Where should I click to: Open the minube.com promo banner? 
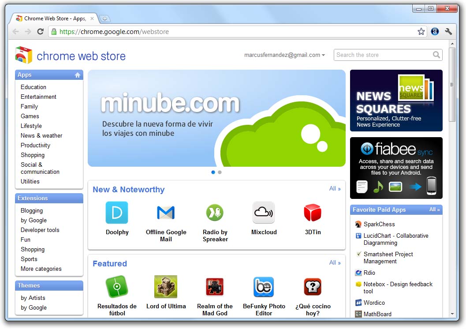216,118
